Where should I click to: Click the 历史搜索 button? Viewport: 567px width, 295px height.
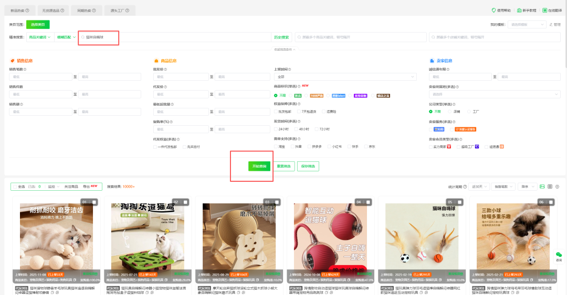(x=281, y=37)
